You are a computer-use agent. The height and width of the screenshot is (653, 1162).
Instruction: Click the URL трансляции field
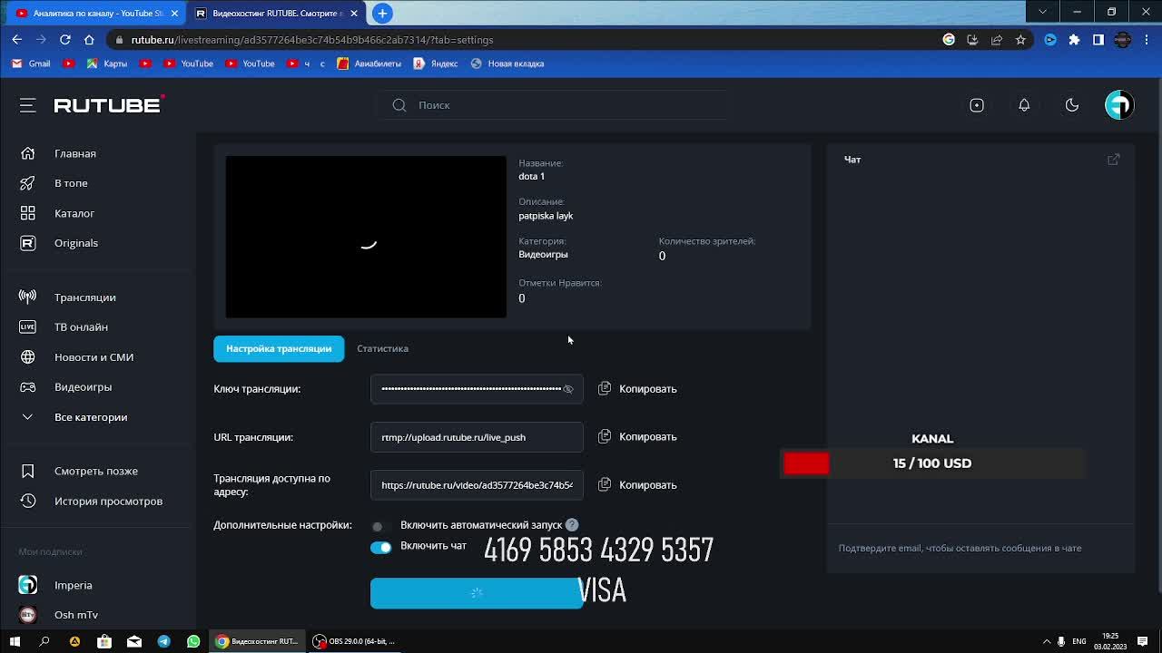(x=477, y=437)
